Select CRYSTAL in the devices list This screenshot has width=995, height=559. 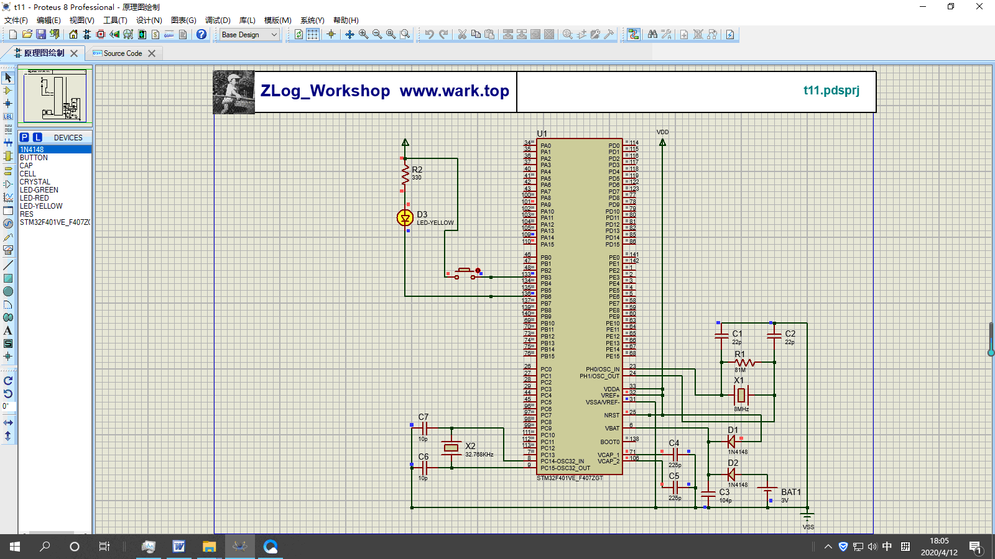55,182
